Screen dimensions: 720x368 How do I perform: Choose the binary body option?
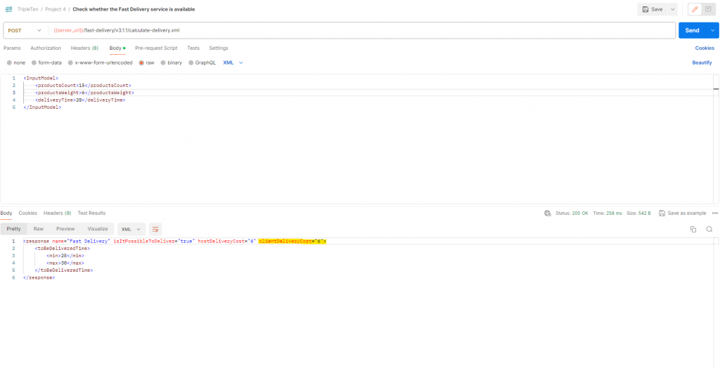pyautogui.click(x=171, y=63)
